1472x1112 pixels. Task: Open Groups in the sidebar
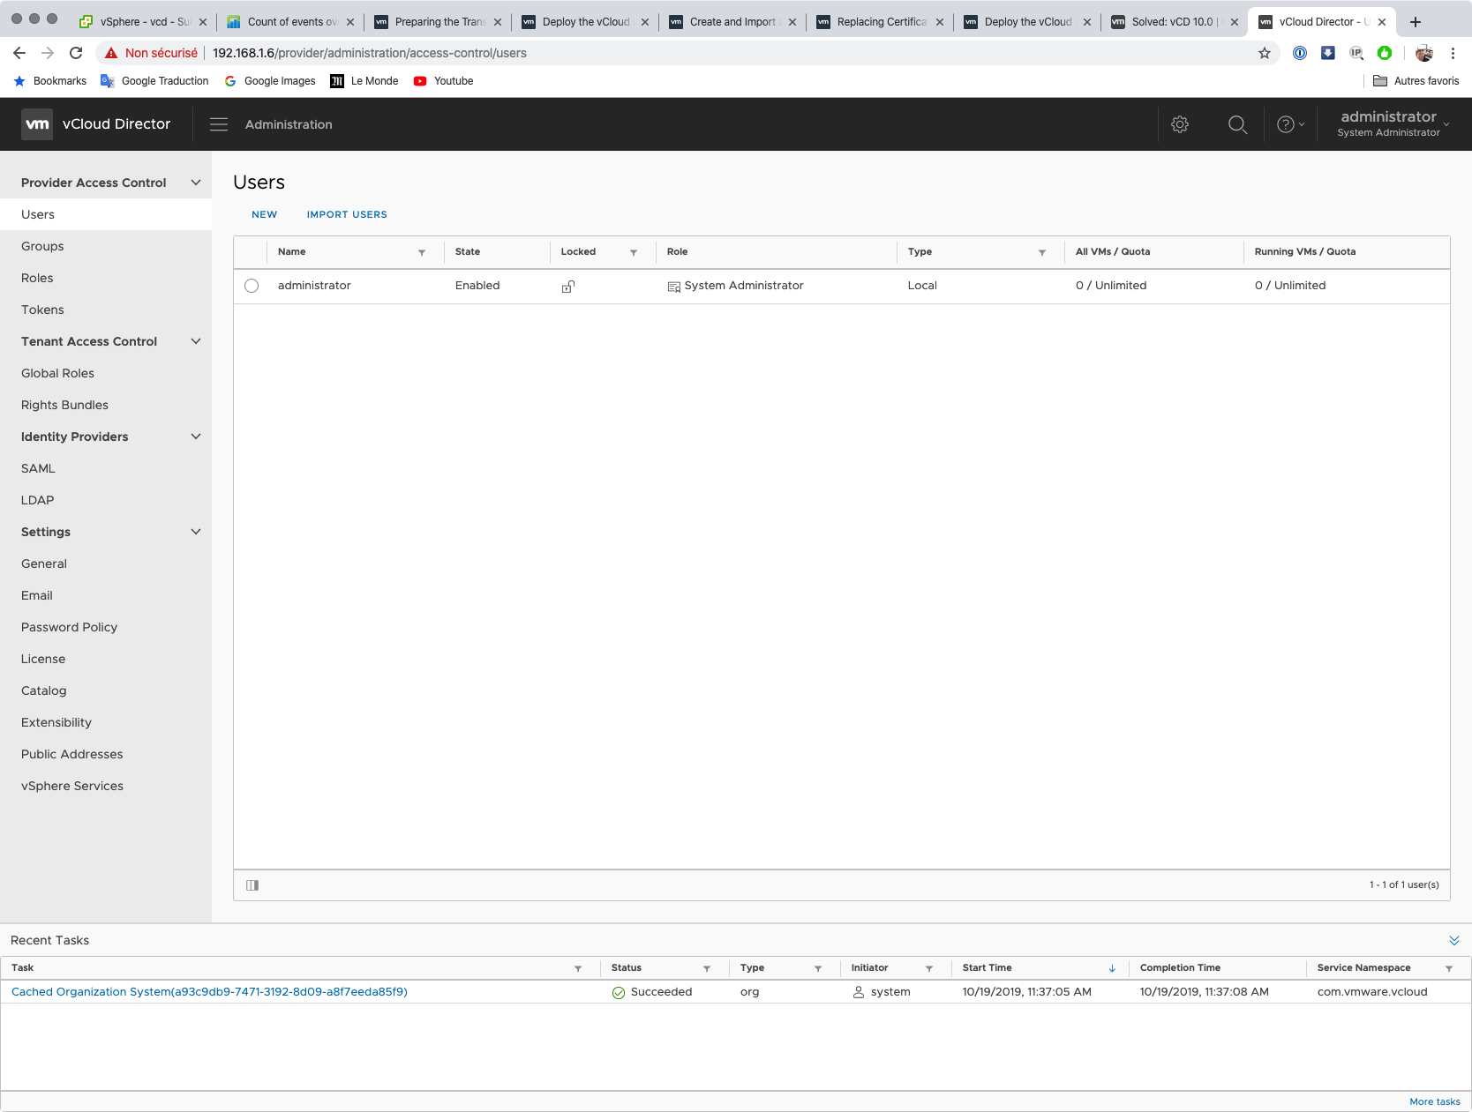42,246
